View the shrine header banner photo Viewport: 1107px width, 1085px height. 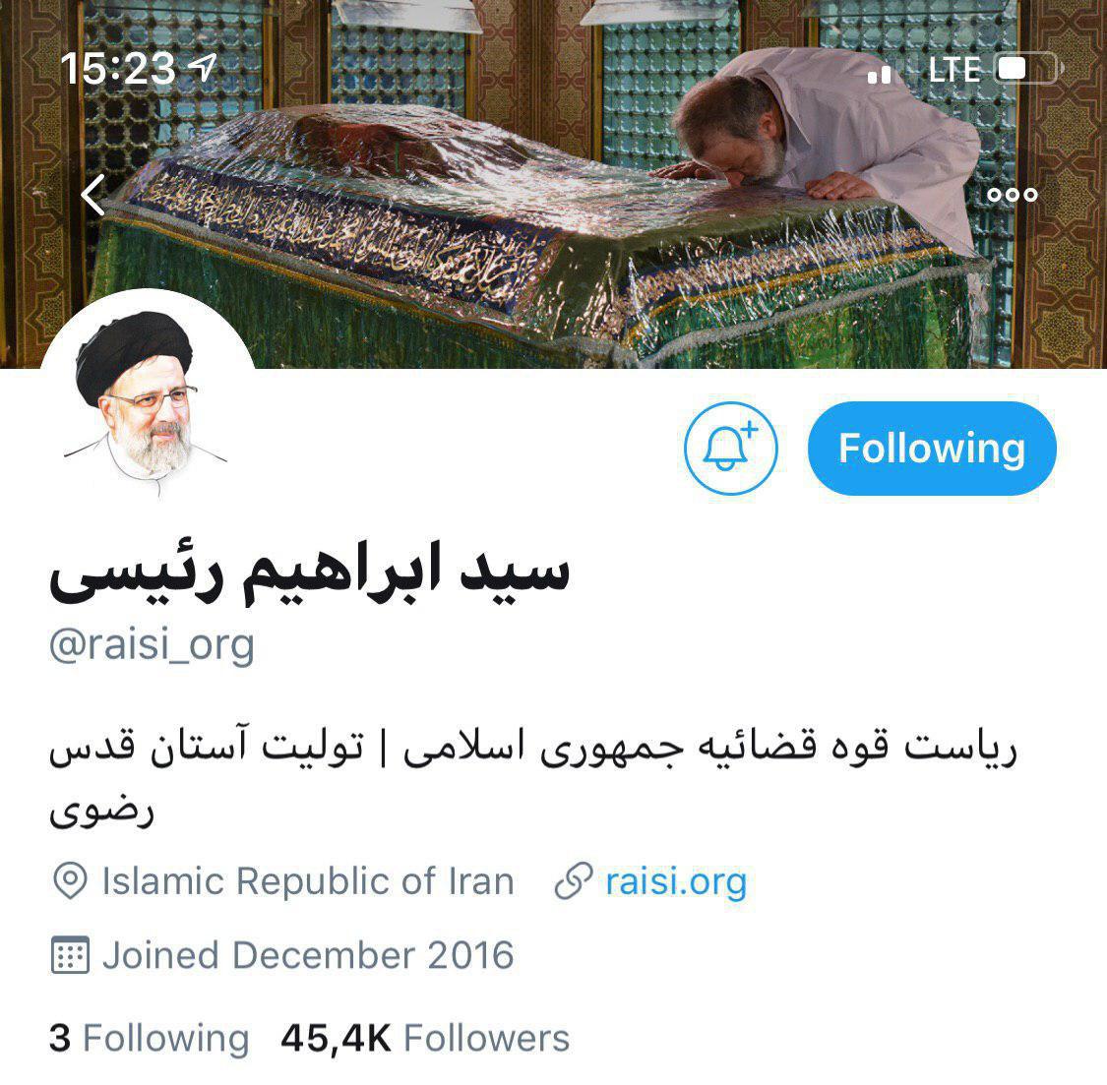553,184
